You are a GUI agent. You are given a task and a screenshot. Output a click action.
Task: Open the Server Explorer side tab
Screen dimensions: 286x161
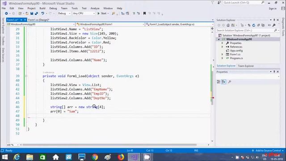3,26
